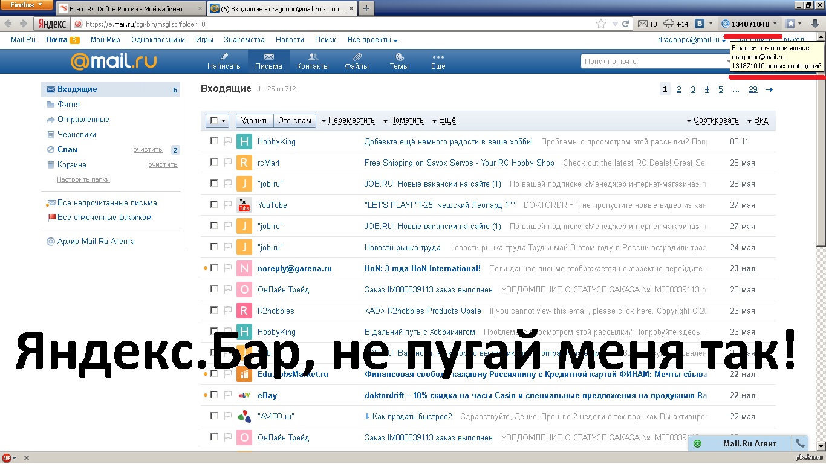This screenshot has height=464, width=826.
Task: Click the Удалить button
Action: [255, 120]
